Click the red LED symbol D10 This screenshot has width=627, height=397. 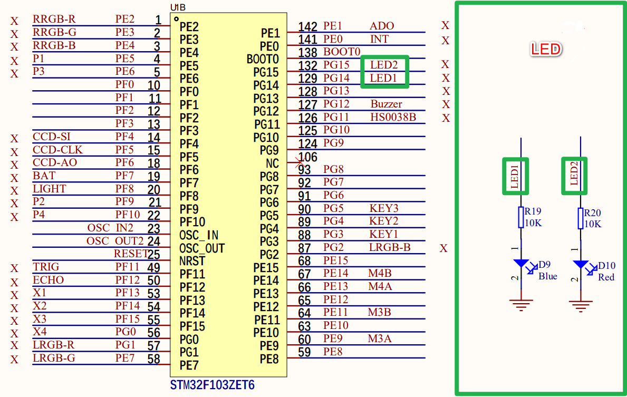click(585, 268)
